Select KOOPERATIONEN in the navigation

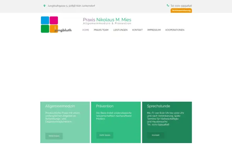pos(175,30)
